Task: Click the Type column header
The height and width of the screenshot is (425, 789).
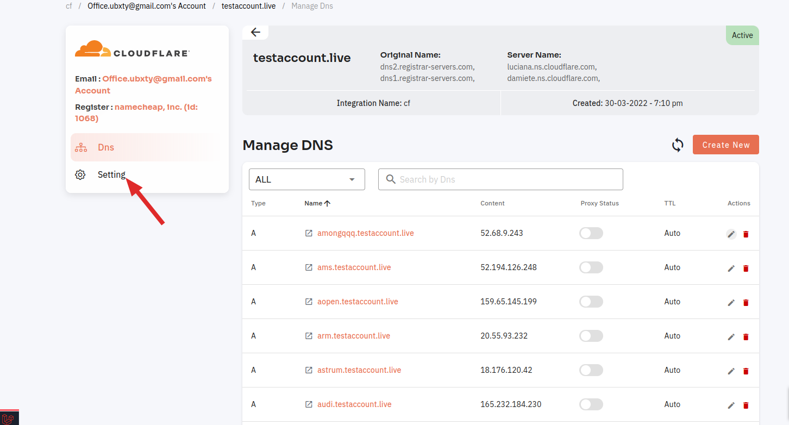Action: [x=258, y=203]
